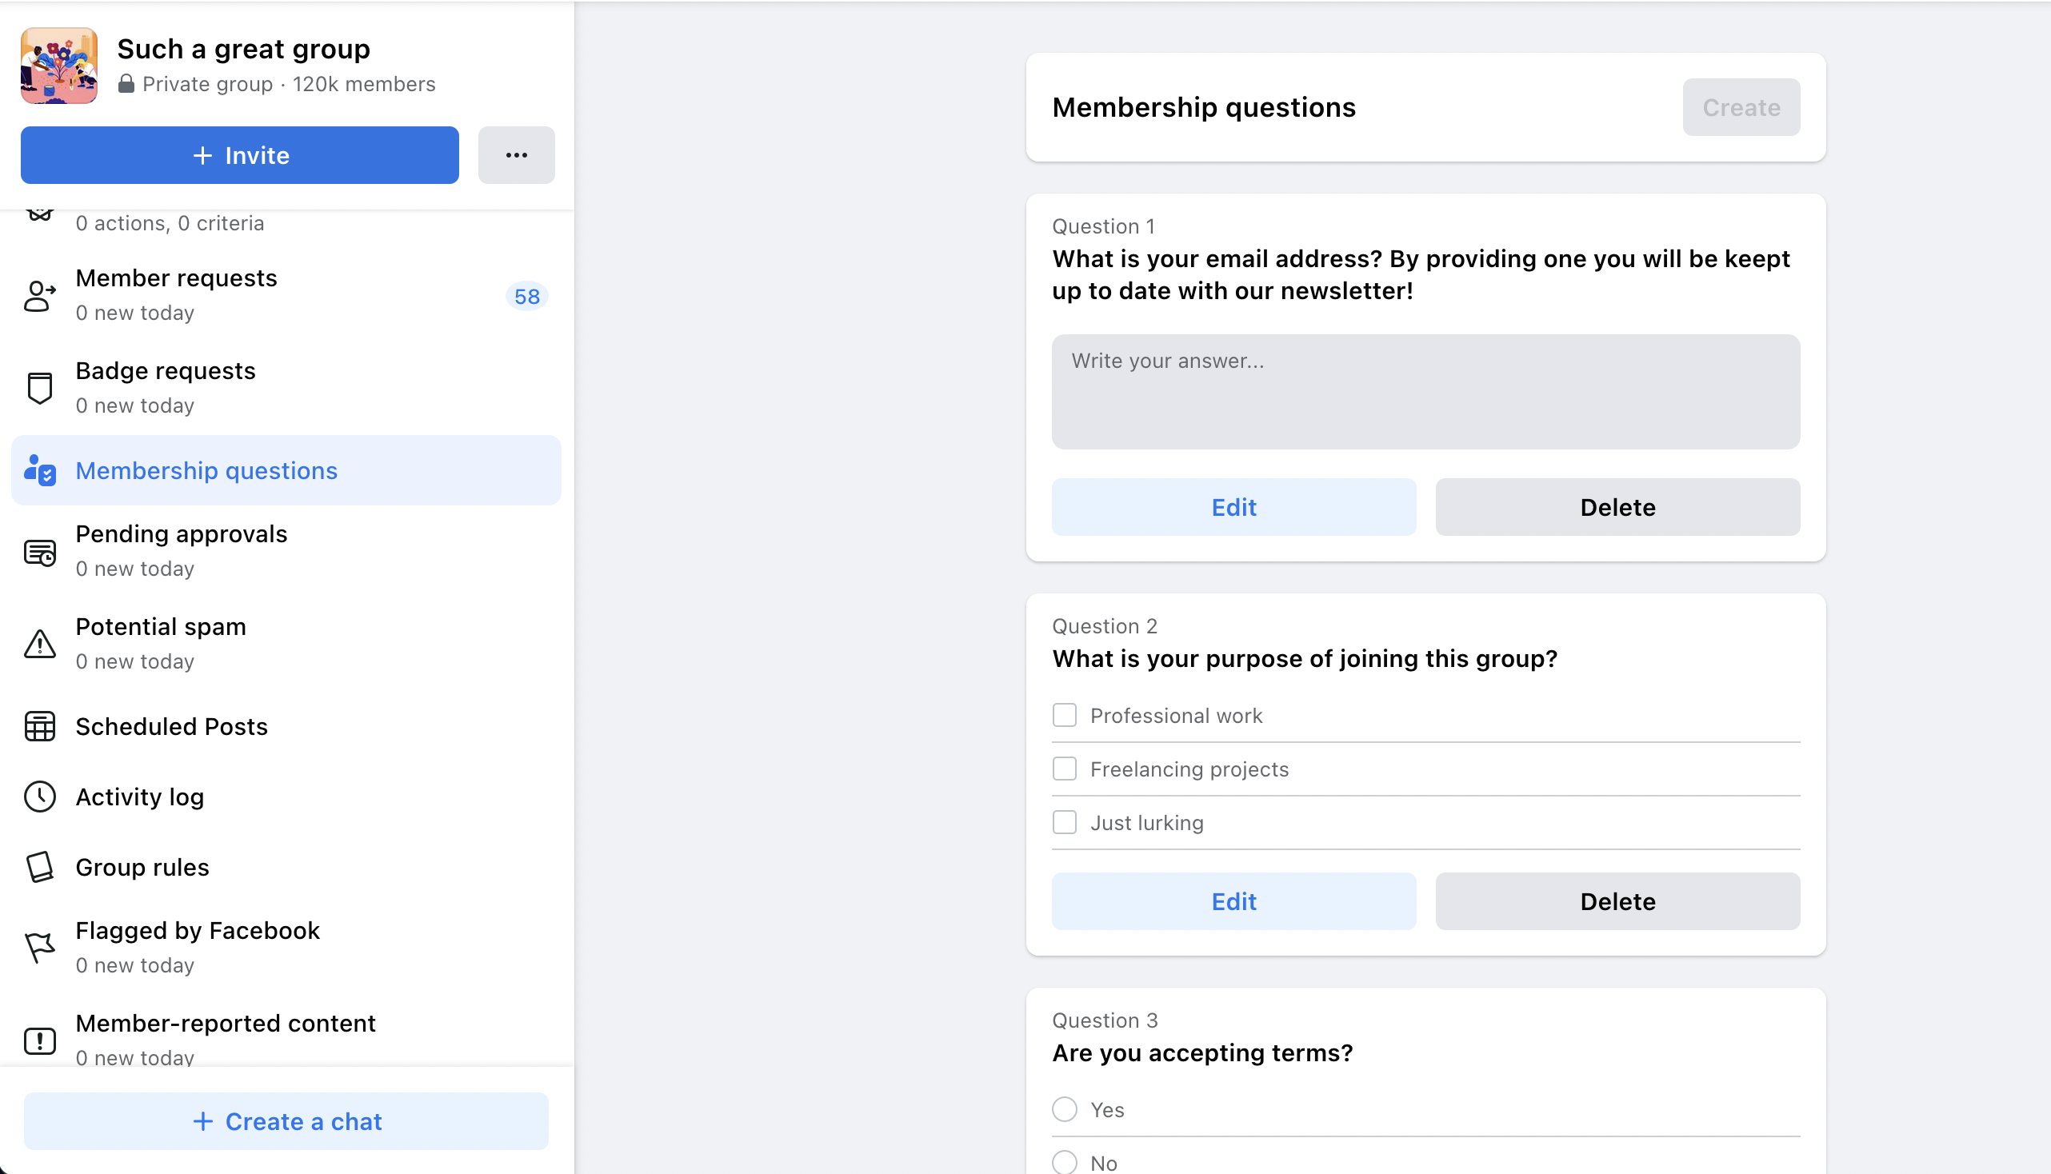Click the Member requests person icon
Viewport: 2051px width, 1174px height.
[x=39, y=296]
